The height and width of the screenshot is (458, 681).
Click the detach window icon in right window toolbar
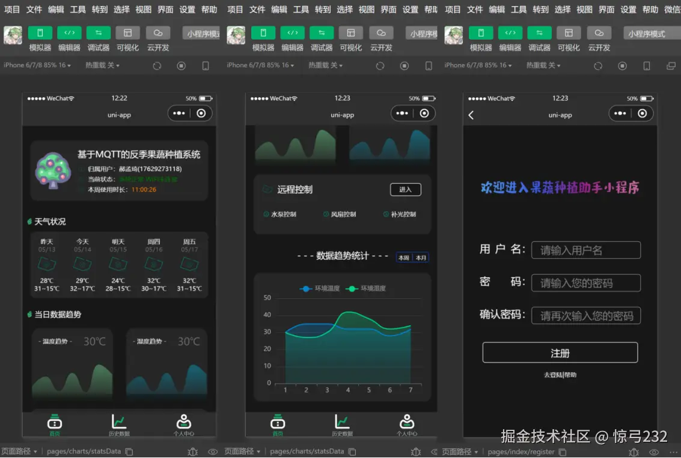click(x=671, y=65)
